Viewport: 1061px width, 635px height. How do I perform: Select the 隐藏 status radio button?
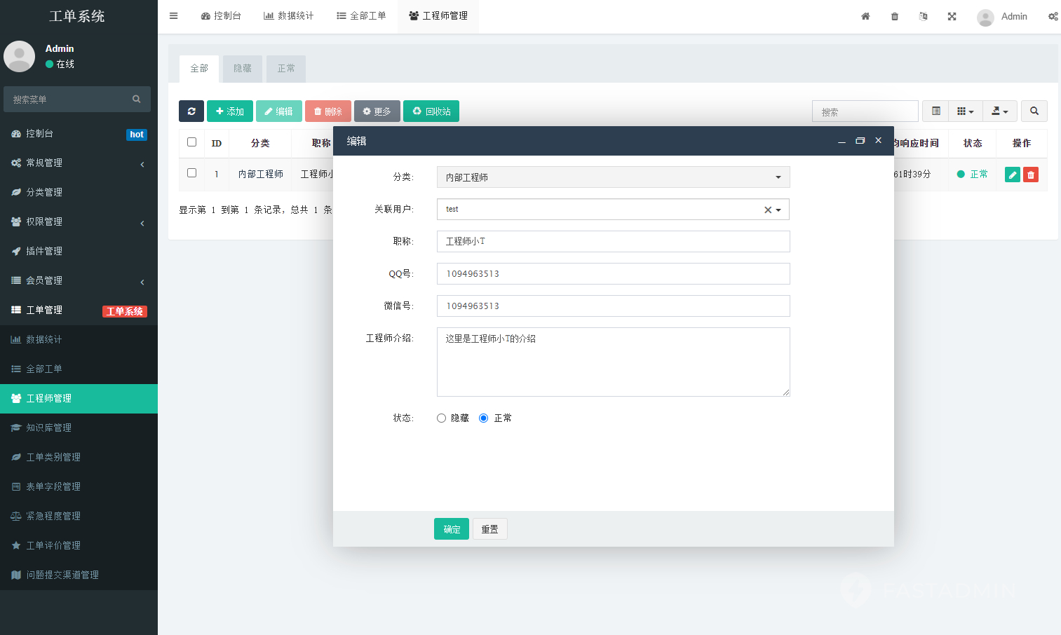coord(442,418)
